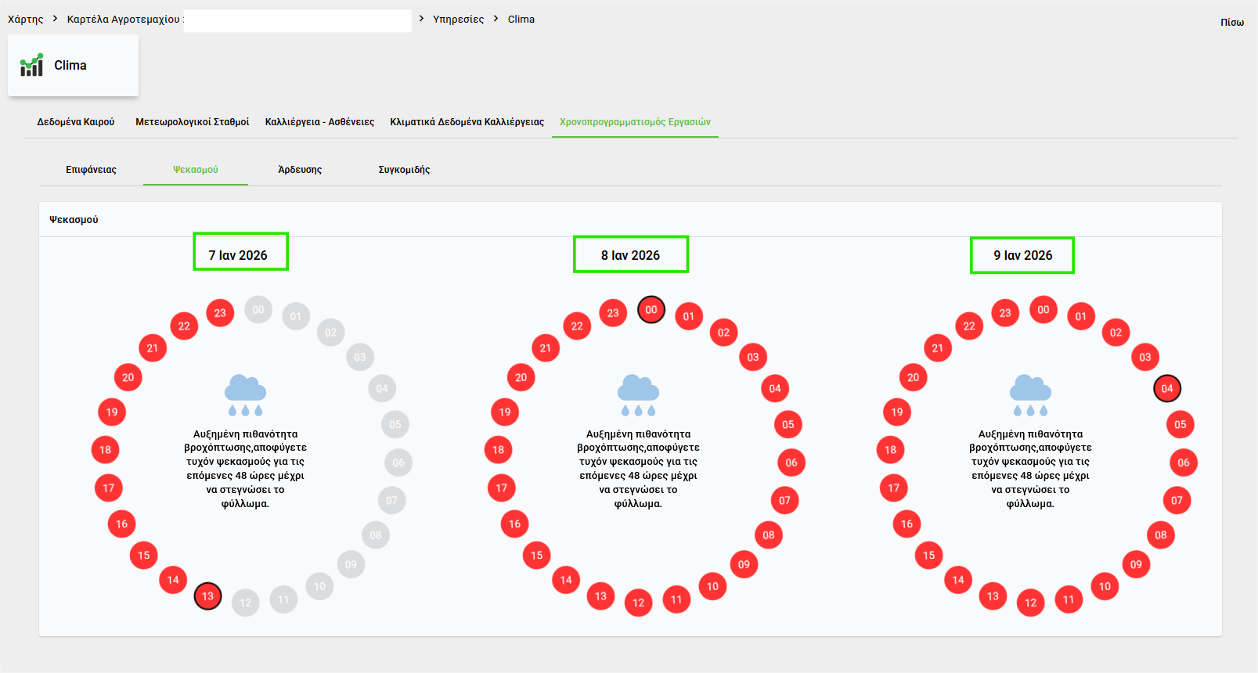The height and width of the screenshot is (673, 1258).
Task: Click the Clima bar chart icon
Action: tap(32, 66)
